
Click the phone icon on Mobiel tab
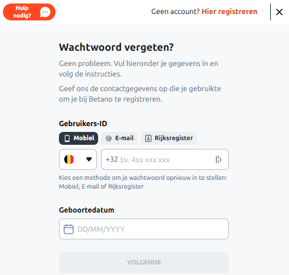tap(67, 138)
